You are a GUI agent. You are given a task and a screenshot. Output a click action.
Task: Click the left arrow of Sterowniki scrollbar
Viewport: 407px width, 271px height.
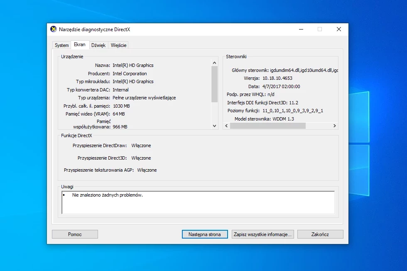click(x=226, y=126)
